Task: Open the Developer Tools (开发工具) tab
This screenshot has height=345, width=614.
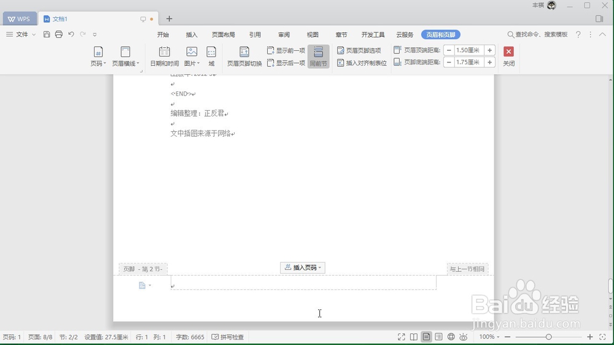Action: (x=373, y=35)
